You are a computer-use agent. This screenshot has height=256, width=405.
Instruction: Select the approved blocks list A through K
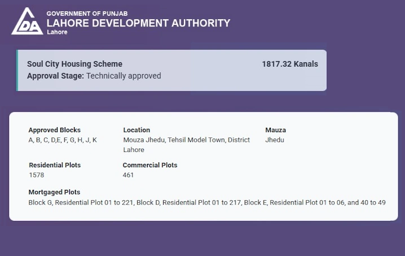(x=63, y=140)
